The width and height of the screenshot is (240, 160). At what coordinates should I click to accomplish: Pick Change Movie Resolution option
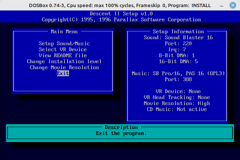tap(64, 68)
